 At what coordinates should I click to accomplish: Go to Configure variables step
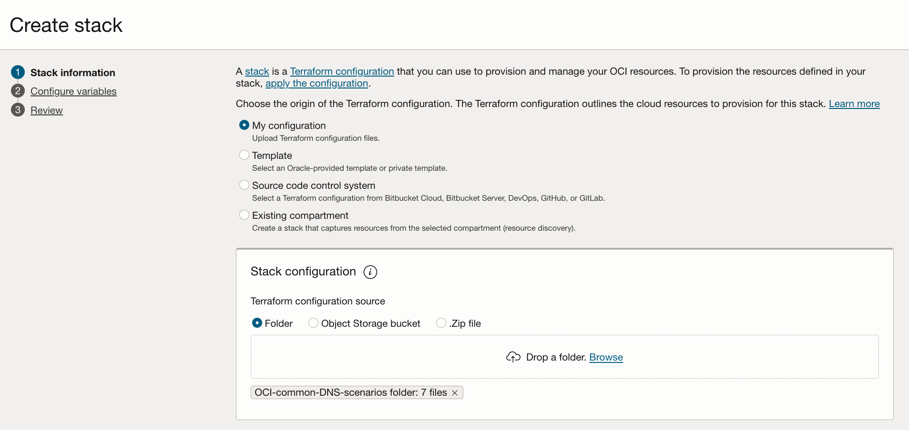(73, 91)
